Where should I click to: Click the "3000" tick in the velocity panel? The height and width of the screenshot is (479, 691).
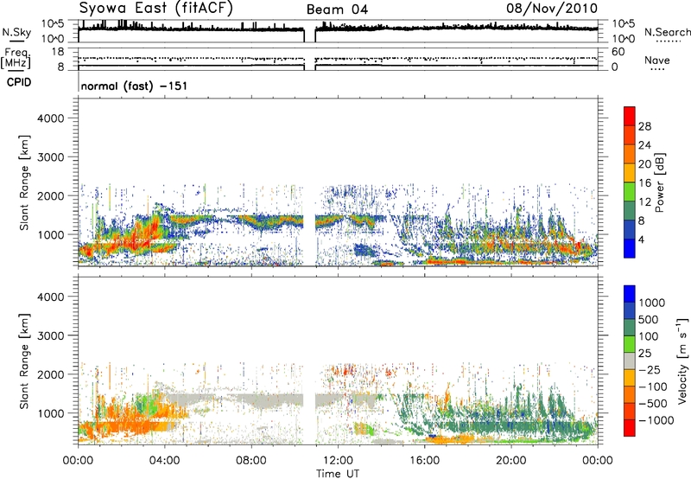point(51,335)
